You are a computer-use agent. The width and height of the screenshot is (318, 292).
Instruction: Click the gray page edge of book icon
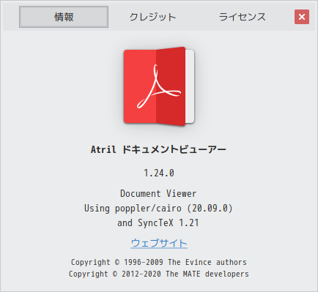pyautogui.click(x=190, y=86)
